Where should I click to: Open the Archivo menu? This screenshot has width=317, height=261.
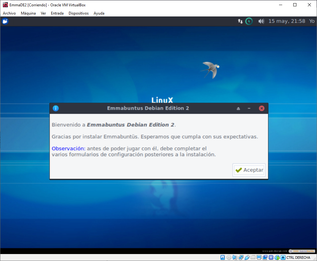9,13
